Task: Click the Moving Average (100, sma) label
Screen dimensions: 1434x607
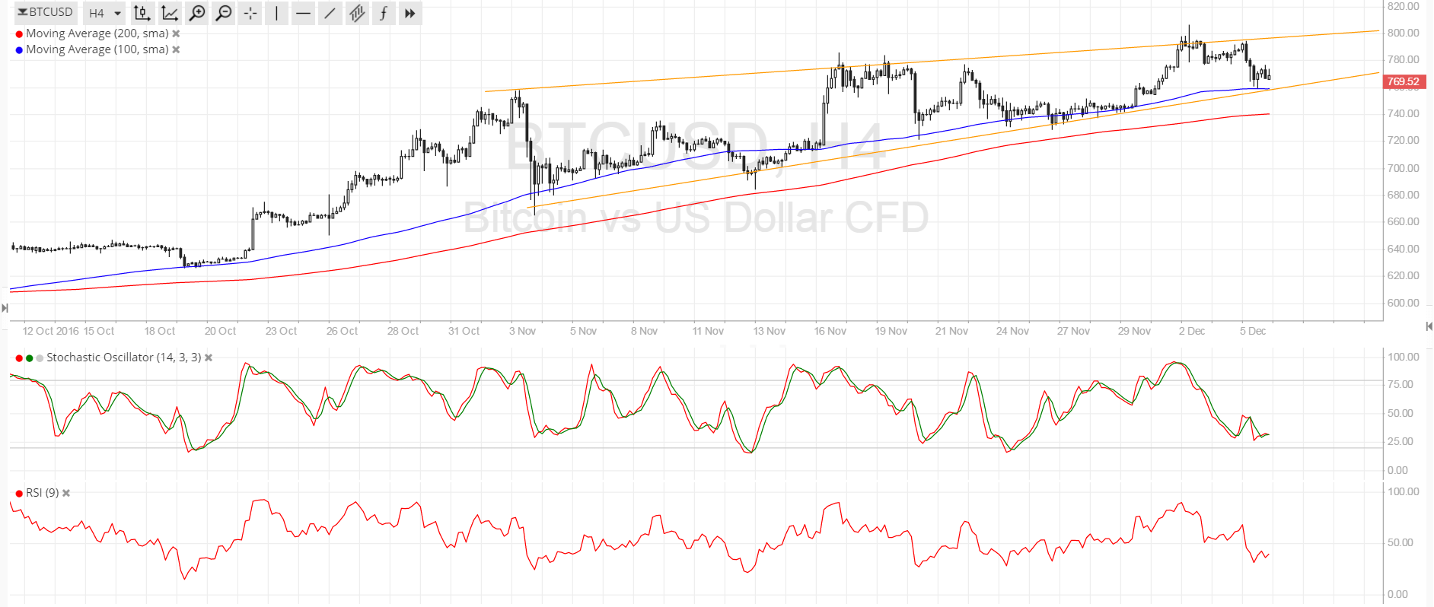Action: pos(97,49)
